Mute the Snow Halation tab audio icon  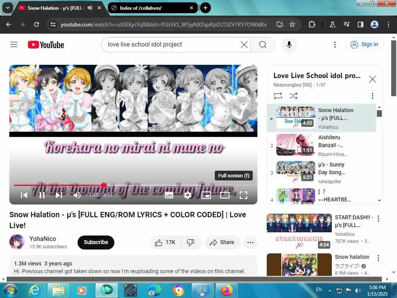click(x=90, y=8)
